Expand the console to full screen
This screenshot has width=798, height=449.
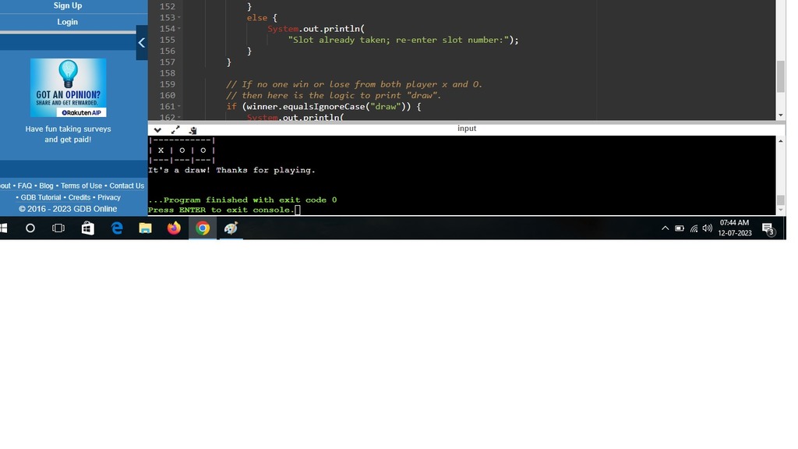pos(175,130)
